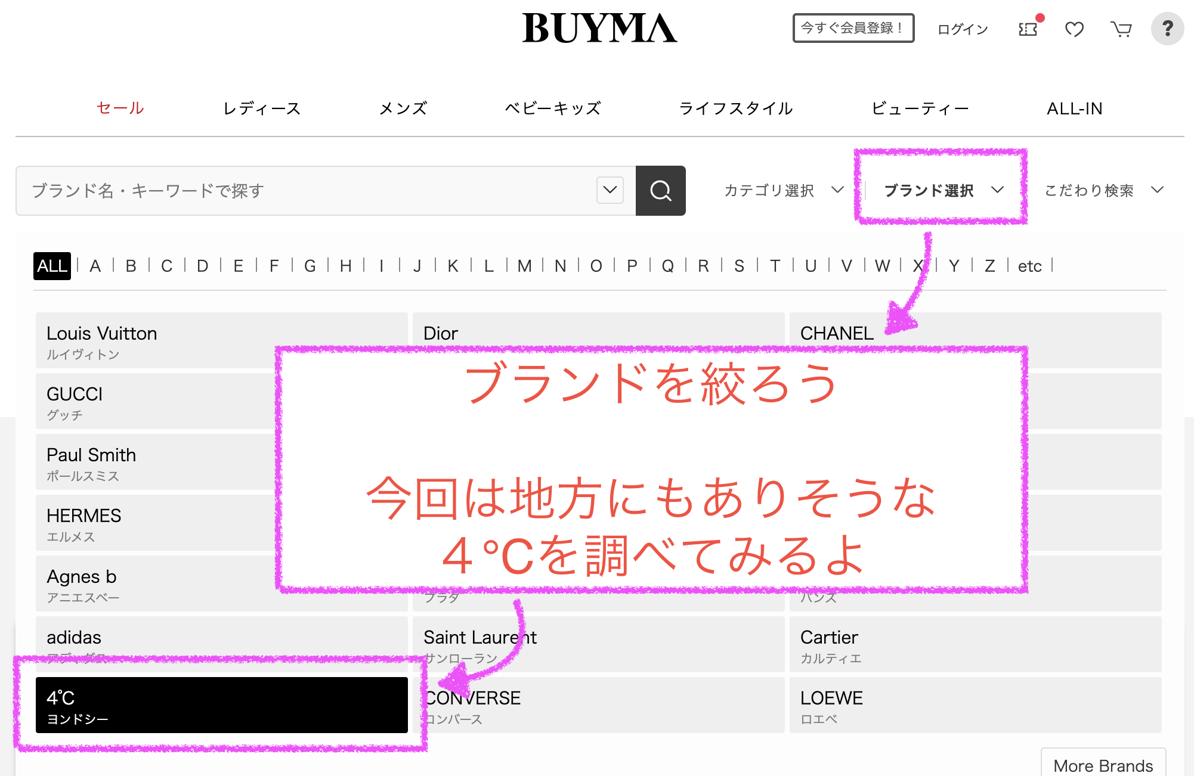Screen dimensions: 1194x776
Task: Filter brands by letter W
Action: [x=883, y=266]
